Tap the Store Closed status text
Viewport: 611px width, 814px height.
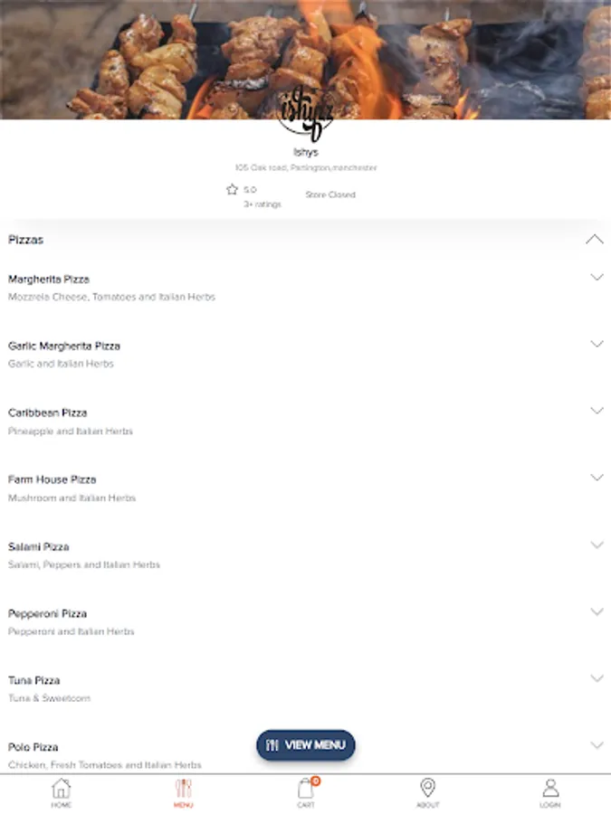(330, 194)
